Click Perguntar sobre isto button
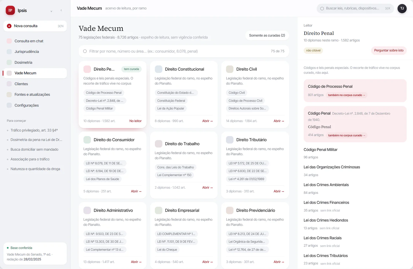This screenshot has height=269, width=413. 389,50
